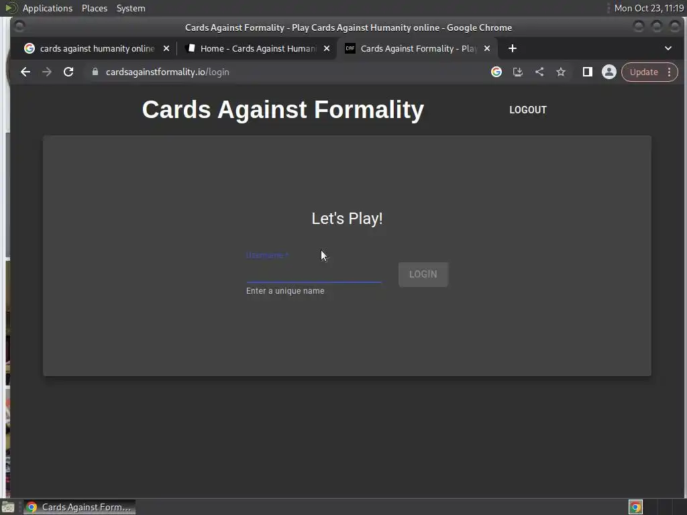
Task: Close the Home - Cards Against Humanity tab
Action: pos(327,48)
